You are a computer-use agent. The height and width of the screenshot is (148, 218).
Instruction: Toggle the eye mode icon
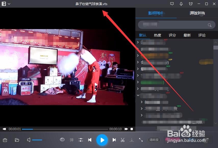tap(62, 140)
